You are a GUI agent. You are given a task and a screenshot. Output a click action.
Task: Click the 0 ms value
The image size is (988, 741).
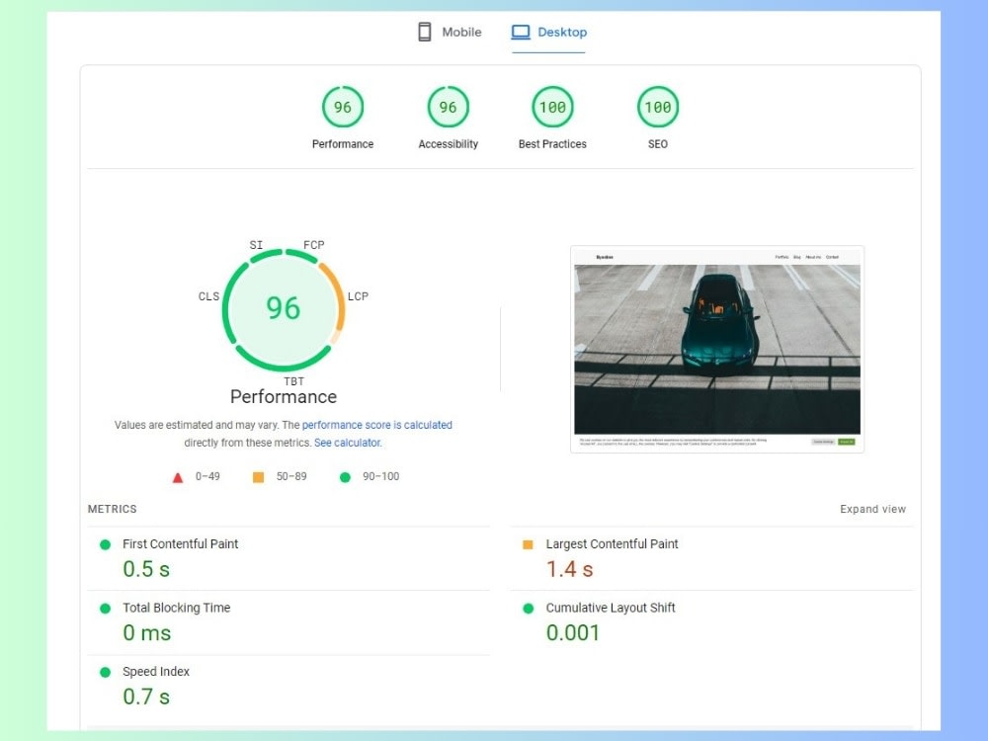pyautogui.click(x=147, y=633)
